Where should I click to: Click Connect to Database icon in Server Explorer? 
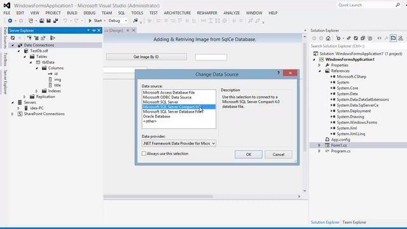(29, 38)
